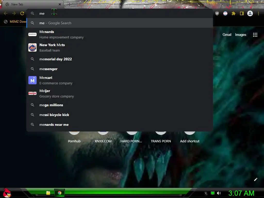
Task: Click the network monitor tray icon
Action: [213, 193]
